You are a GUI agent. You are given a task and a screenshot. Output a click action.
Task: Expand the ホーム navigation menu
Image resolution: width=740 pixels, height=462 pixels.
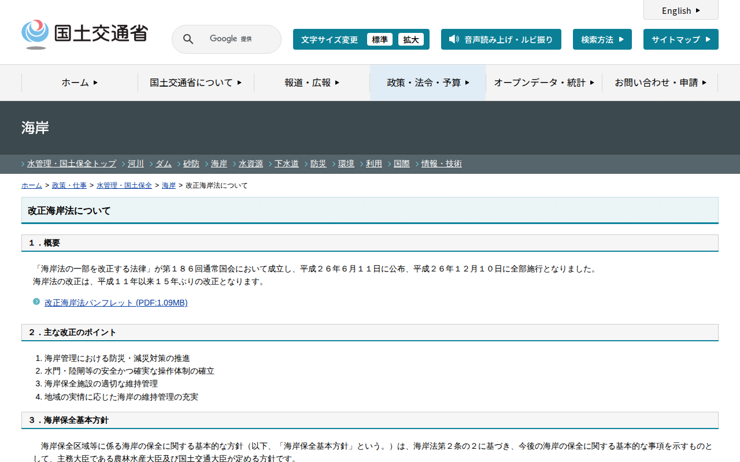click(80, 83)
